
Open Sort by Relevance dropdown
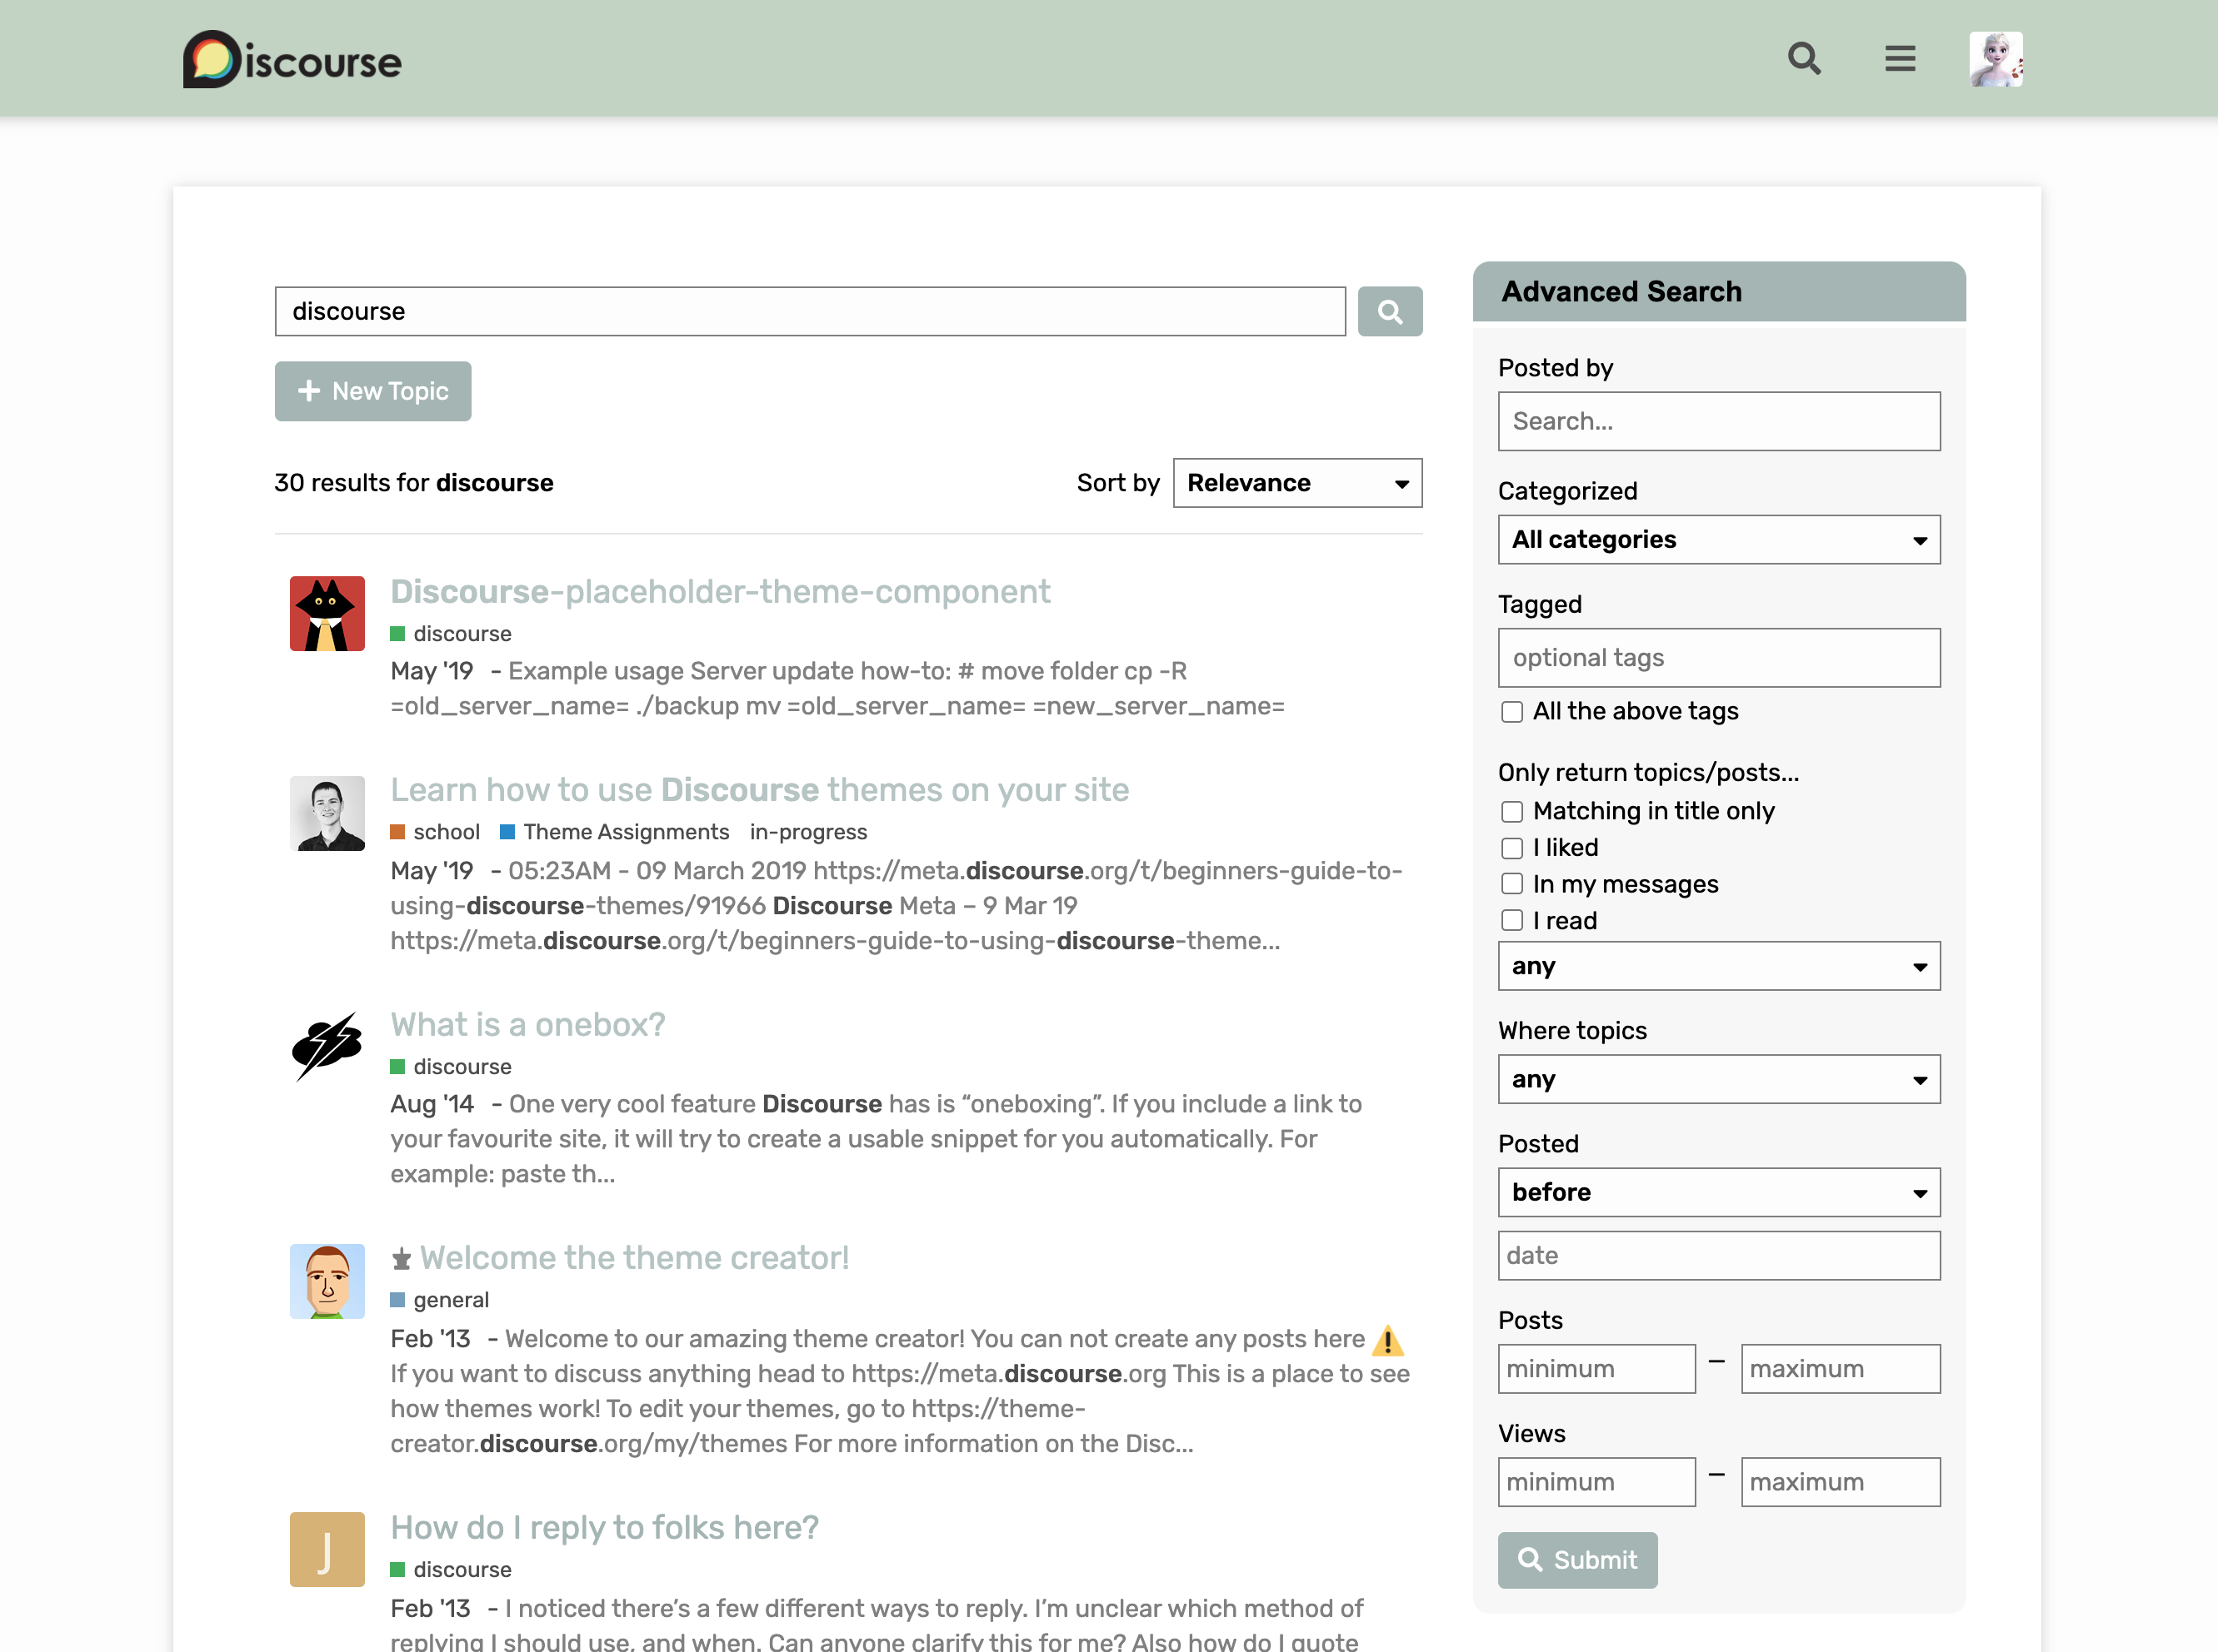pos(1296,484)
